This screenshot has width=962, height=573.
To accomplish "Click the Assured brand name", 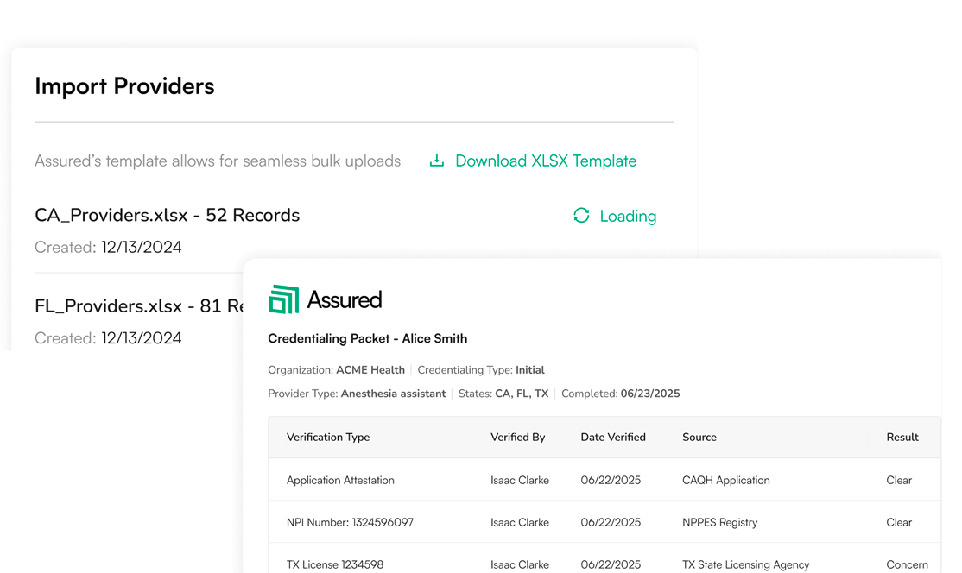I will [x=345, y=299].
